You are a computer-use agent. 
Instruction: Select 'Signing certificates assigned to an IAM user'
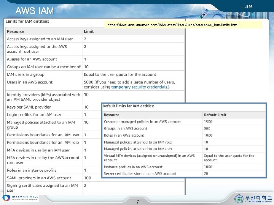click(42, 188)
